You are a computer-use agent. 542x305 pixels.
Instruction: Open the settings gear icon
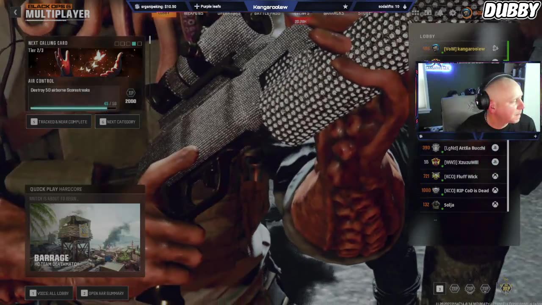click(x=453, y=13)
